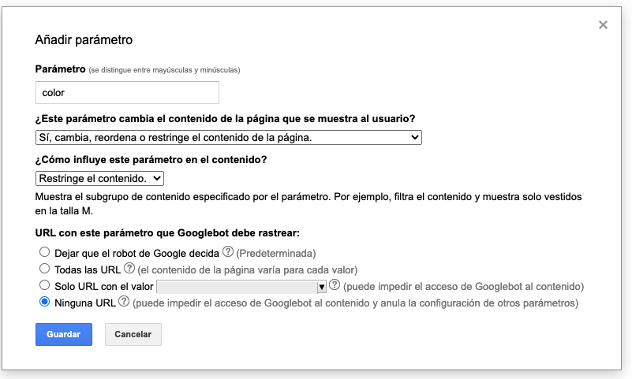Click help icon beside Google decida option
Screen dimensions: 632x379
point(228,253)
